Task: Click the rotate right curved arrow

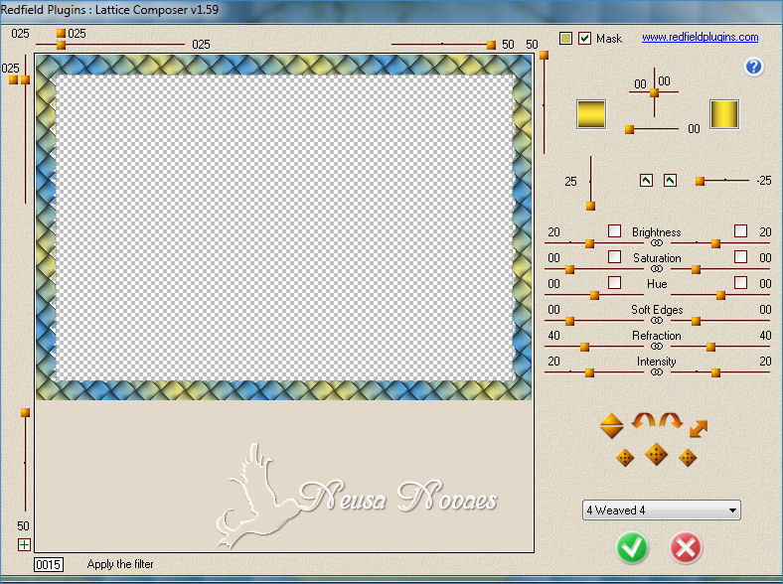Action: 670,420
